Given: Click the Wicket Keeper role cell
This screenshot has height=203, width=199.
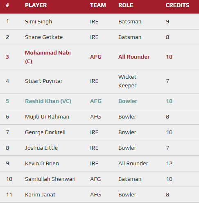Looking at the screenshot, I should point(127,81).
